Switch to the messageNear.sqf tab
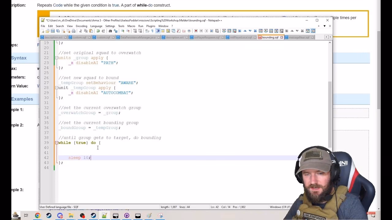This screenshot has width=392, height=220. click(x=299, y=37)
